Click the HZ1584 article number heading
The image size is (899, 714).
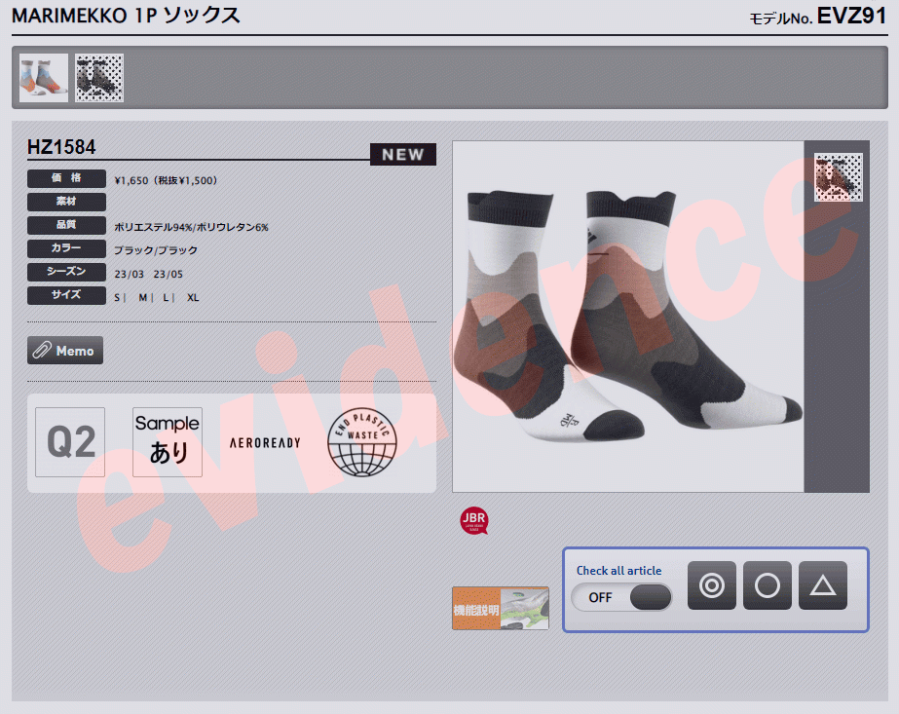click(x=61, y=148)
